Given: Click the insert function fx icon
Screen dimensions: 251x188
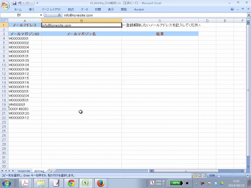Looking at the screenshot, I should click(59, 15).
